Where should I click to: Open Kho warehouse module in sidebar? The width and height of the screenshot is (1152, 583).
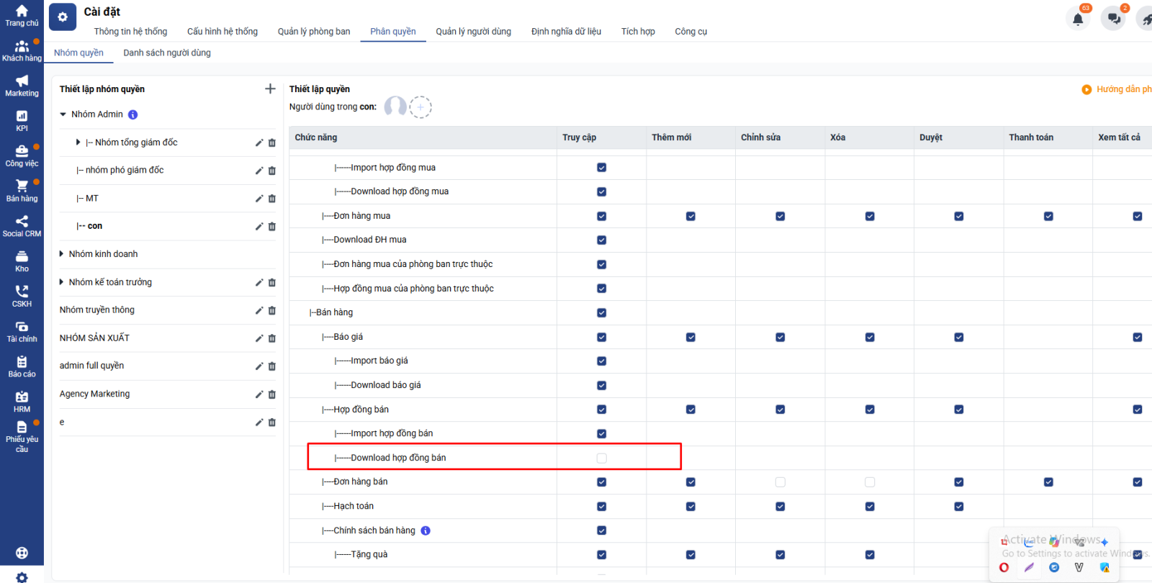[x=22, y=261]
